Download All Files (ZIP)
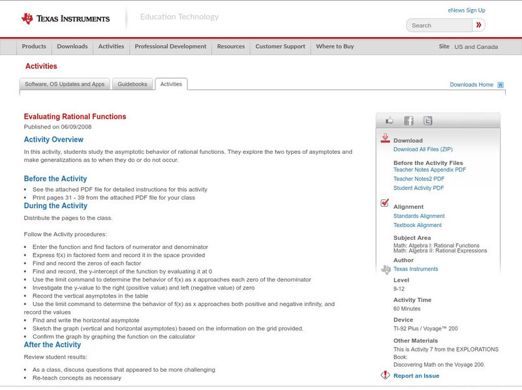 tap(423, 149)
